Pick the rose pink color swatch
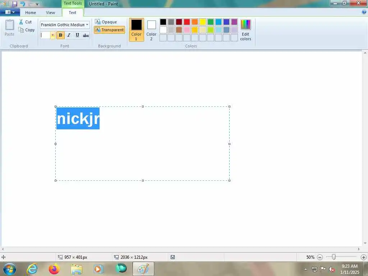 (x=187, y=30)
